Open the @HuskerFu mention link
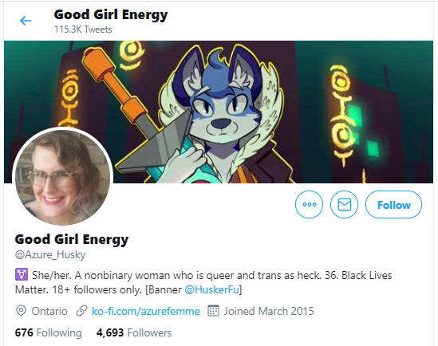 pos(211,289)
